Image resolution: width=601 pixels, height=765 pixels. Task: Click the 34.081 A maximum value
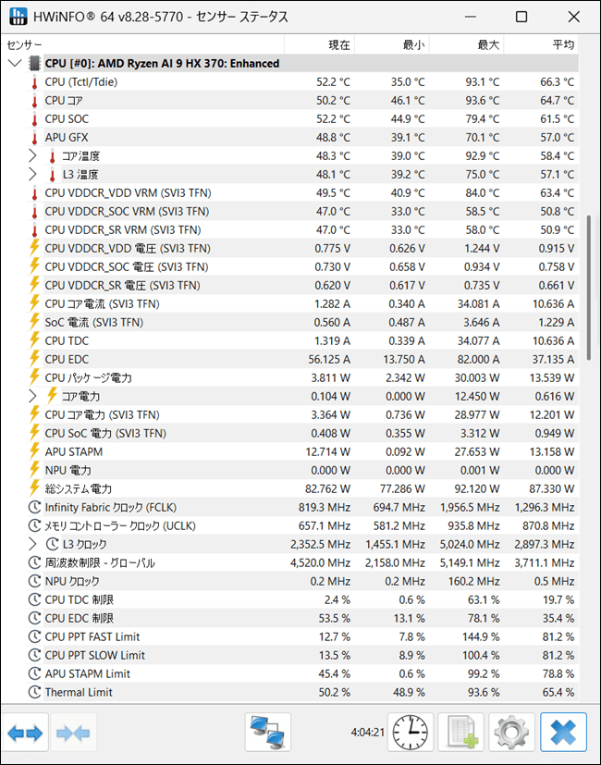[478, 304]
